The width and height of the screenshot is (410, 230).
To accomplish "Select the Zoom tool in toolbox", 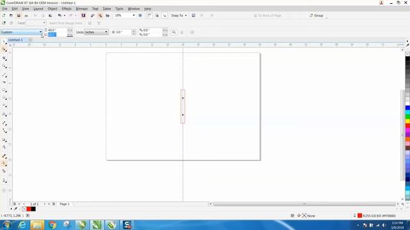I will pos(4,66).
